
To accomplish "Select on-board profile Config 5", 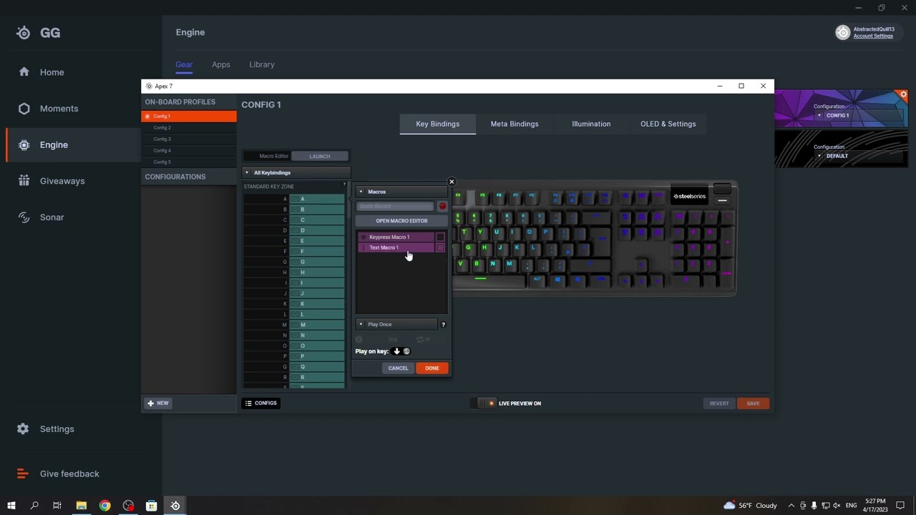I will point(189,162).
